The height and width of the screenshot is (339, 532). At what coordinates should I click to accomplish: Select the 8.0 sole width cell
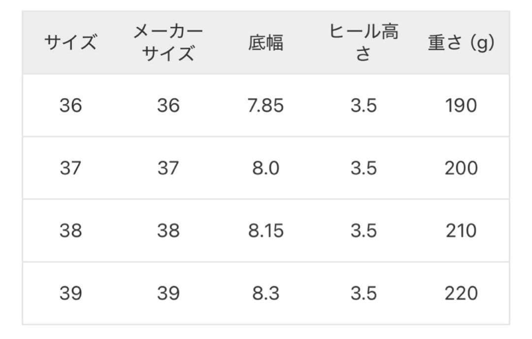(x=266, y=168)
